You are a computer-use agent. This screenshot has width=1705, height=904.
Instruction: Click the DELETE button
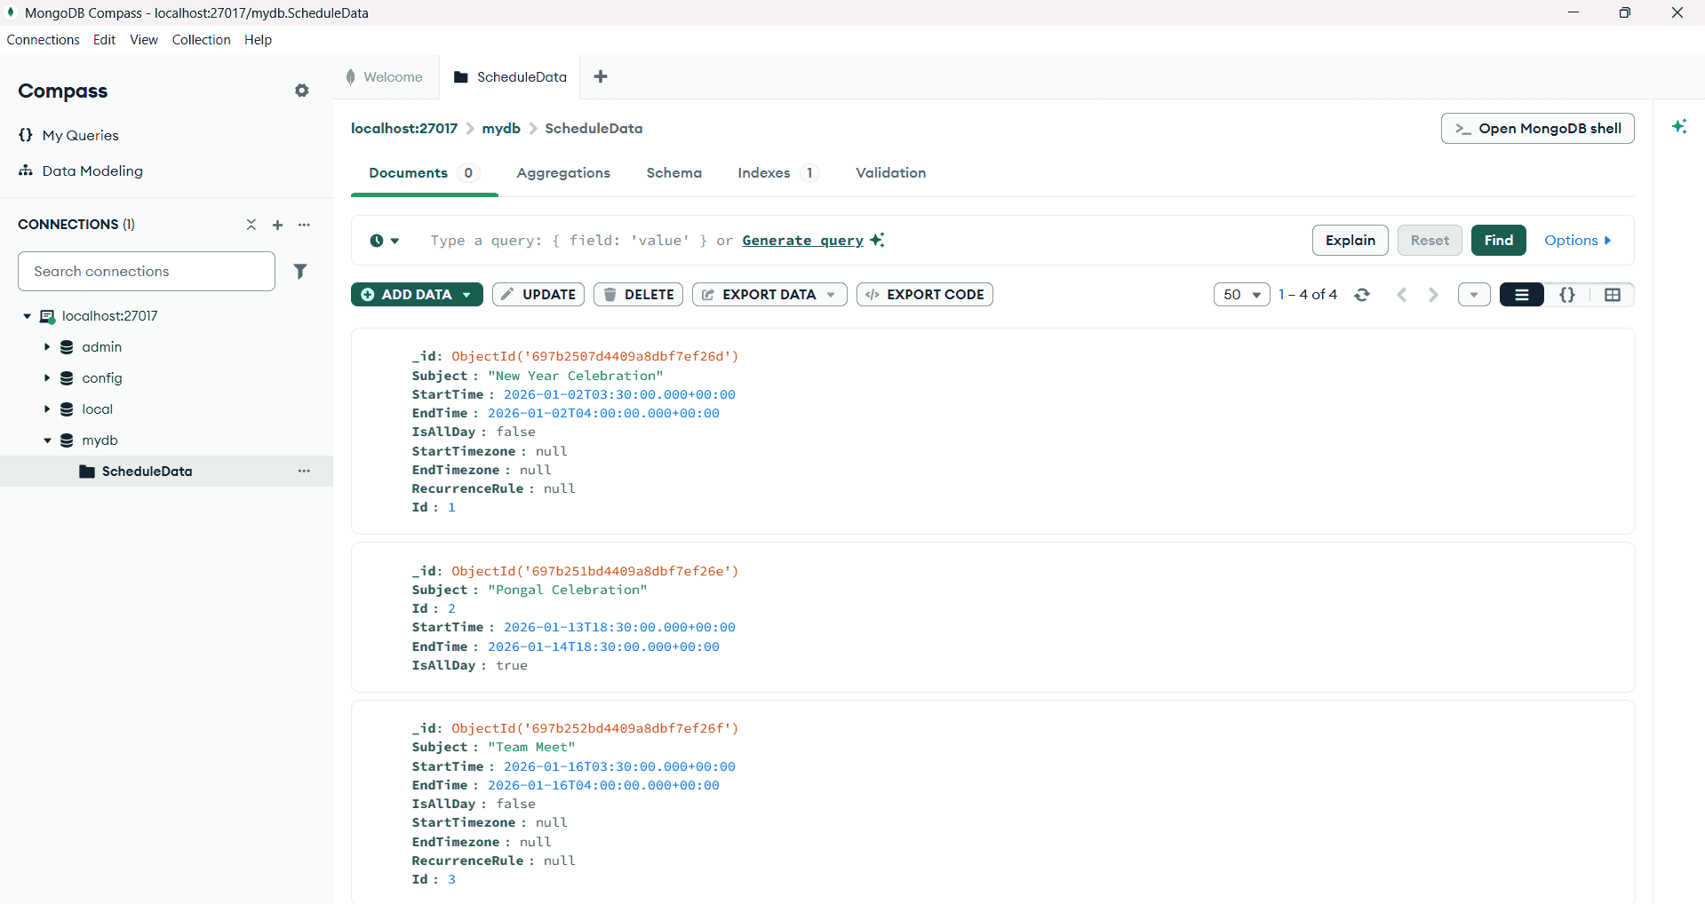click(638, 295)
